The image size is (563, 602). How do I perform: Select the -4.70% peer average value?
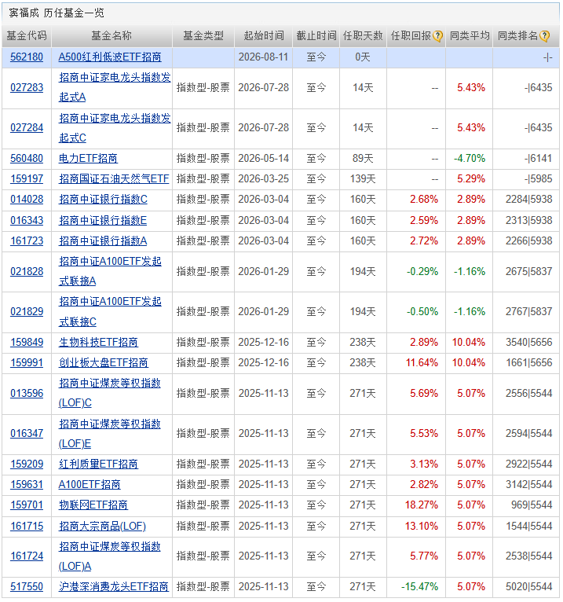(470, 159)
